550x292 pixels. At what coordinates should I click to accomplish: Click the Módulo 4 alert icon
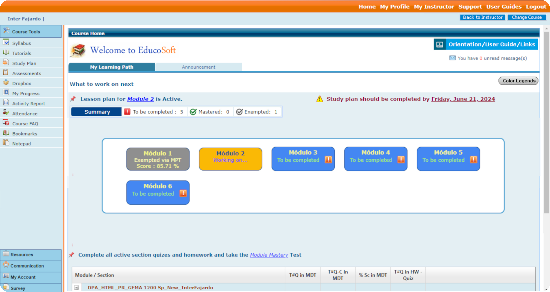(401, 160)
